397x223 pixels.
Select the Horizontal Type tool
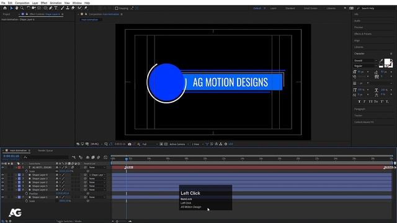click(56, 8)
